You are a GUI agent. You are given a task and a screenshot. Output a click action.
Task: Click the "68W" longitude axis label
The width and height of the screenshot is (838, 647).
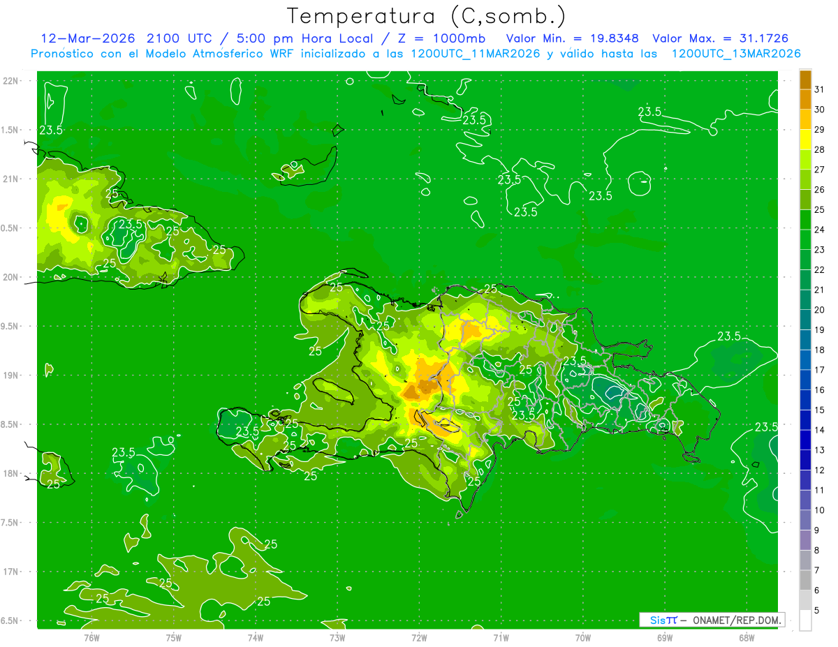[x=746, y=638]
